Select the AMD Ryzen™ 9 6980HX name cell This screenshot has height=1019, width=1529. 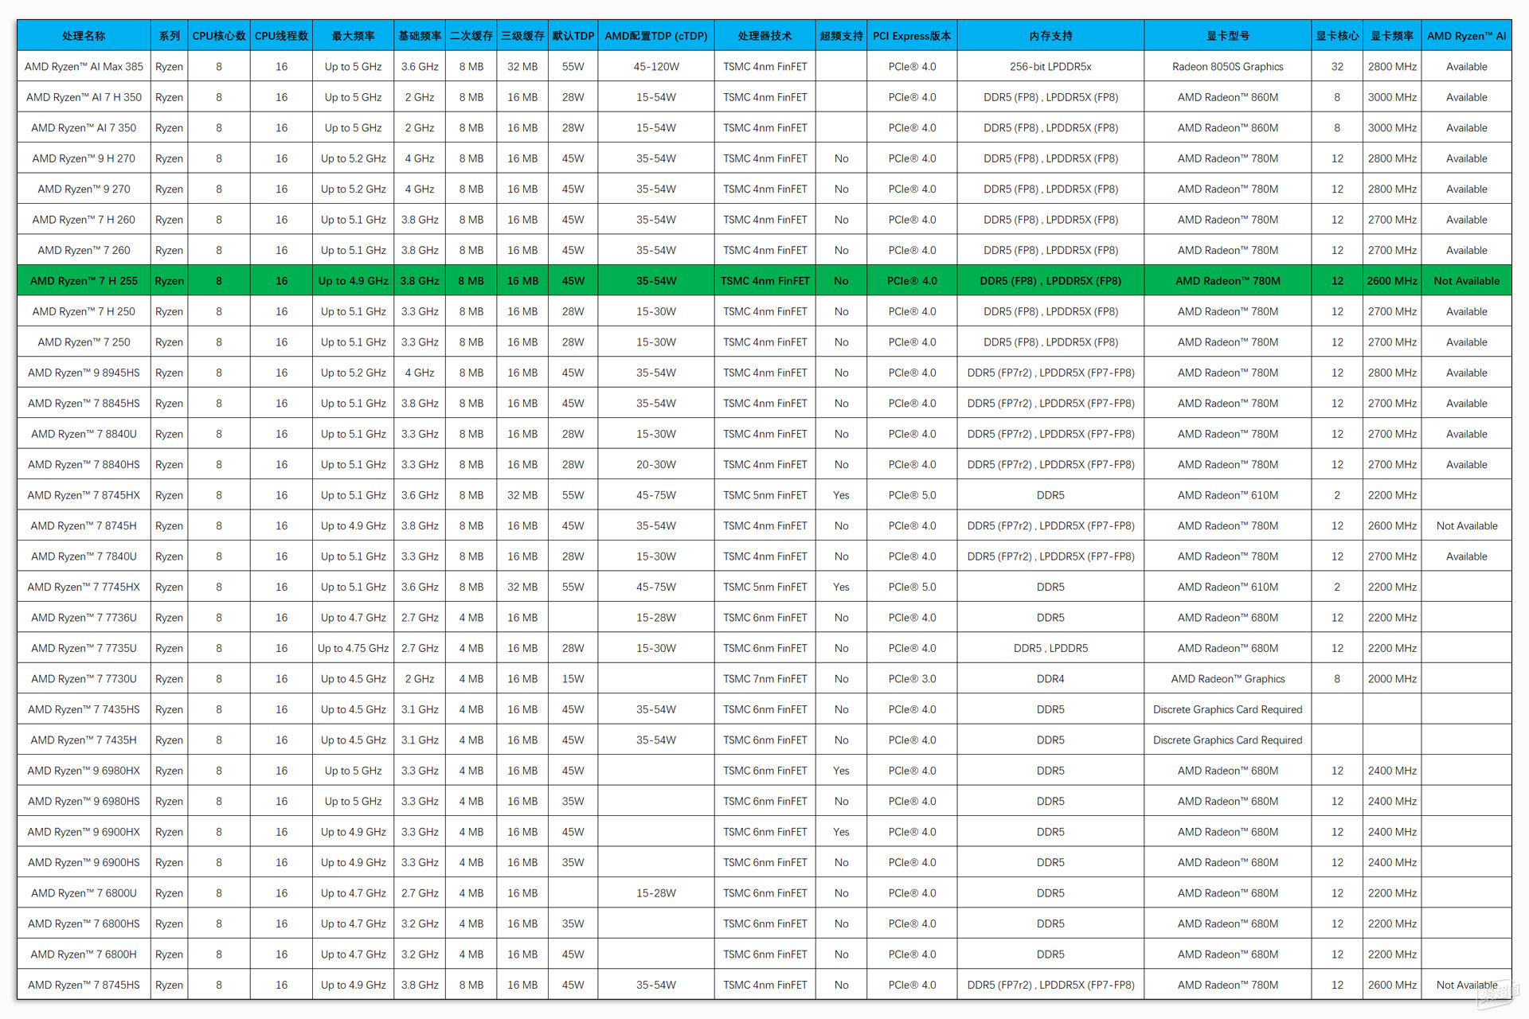[84, 771]
